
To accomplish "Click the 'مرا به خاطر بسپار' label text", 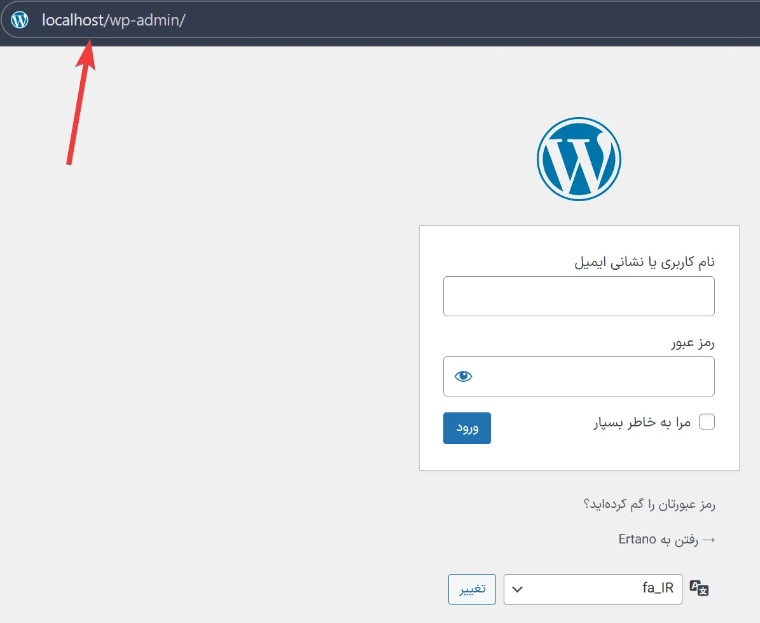I will pyautogui.click(x=642, y=423).
